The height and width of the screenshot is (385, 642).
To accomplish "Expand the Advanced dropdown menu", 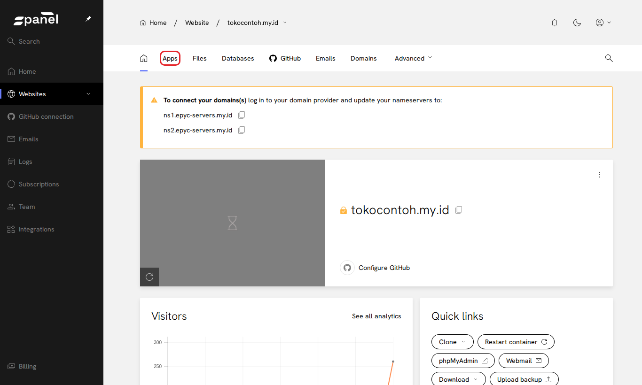I will (413, 58).
